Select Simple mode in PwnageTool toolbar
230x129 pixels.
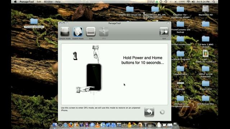point(65,32)
